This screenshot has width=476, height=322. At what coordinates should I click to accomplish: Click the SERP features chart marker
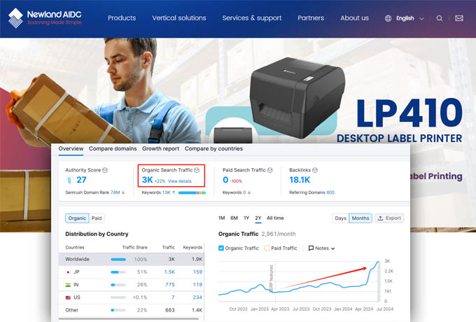272,279
